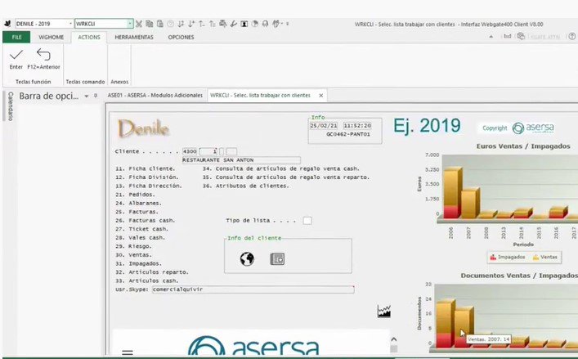Click the 2016 bar in Euros Ventas chart
The image size is (578, 359).
tap(558, 213)
